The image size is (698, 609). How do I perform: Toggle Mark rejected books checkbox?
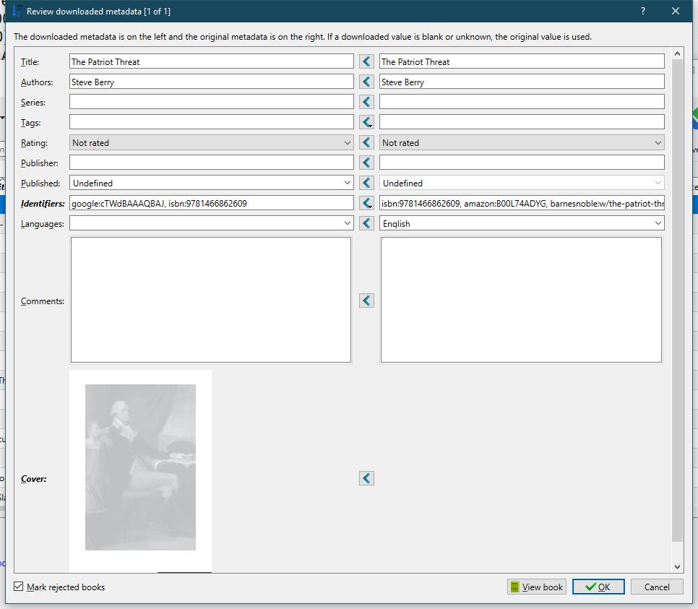tap(18, 587)
